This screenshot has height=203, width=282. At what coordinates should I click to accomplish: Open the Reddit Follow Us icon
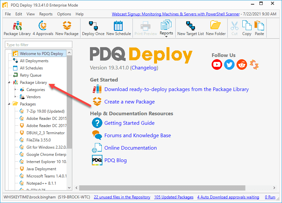241,65
